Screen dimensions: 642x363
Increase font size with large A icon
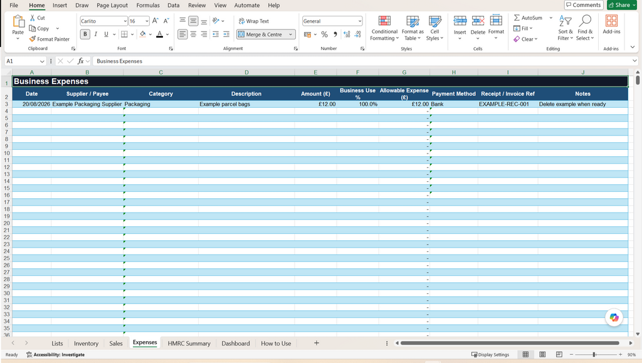pos(155,21)
